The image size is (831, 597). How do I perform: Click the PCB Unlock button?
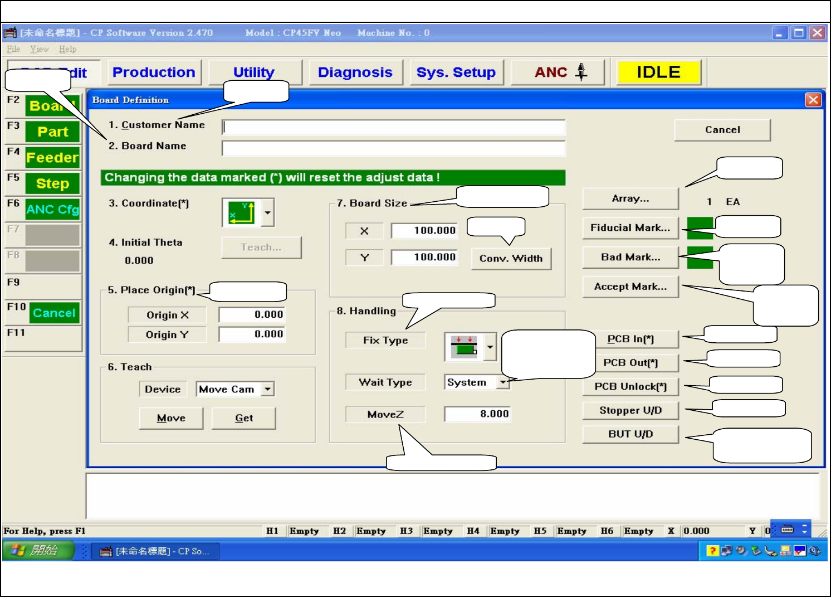click(x=630, y=387)
